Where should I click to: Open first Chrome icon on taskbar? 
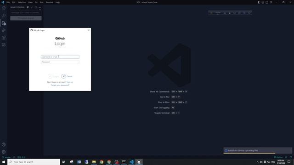[x=102, y=162]
